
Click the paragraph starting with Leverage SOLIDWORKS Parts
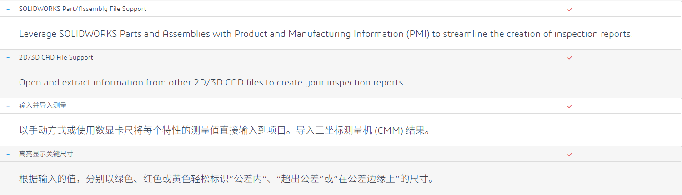coord(326,34)
